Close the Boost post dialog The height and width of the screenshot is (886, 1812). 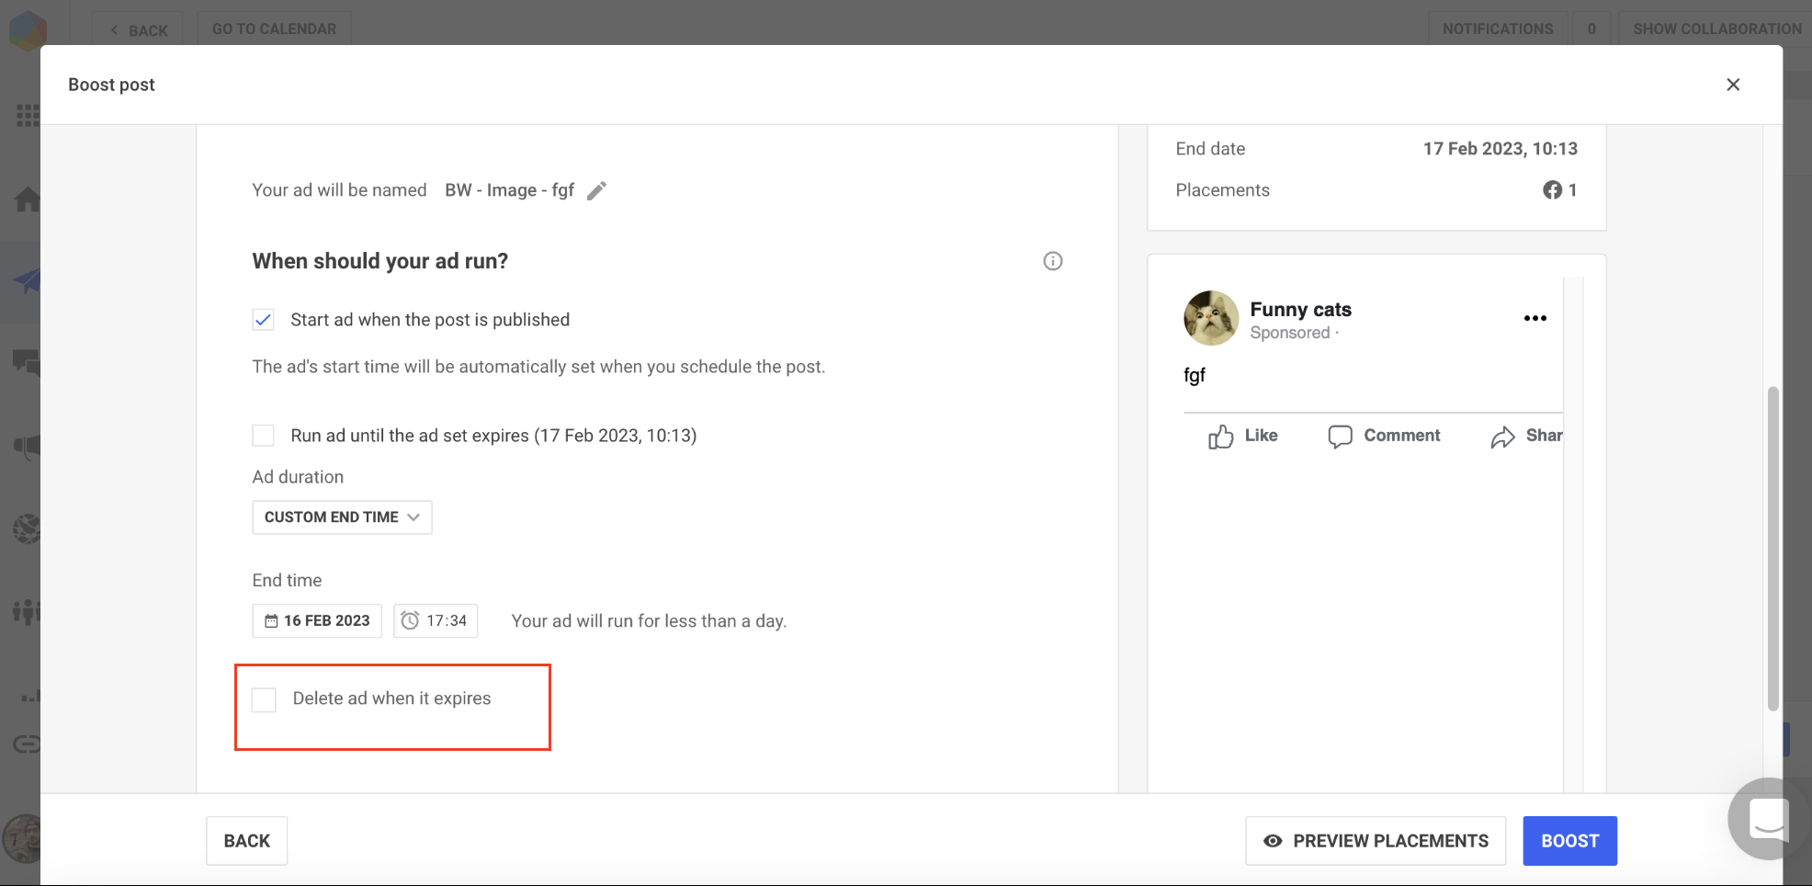[x=1733, y=85]
